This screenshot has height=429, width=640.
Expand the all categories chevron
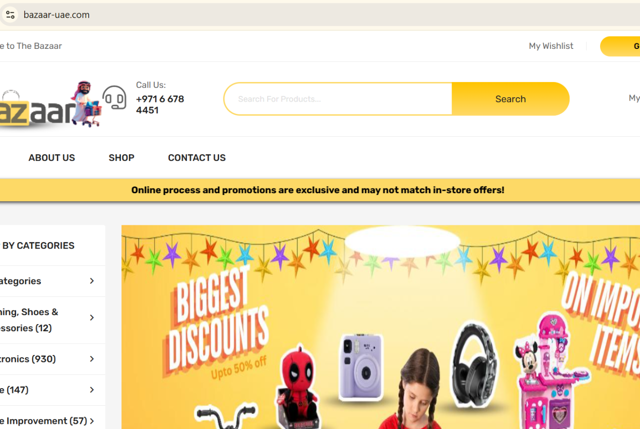[92, 281]
